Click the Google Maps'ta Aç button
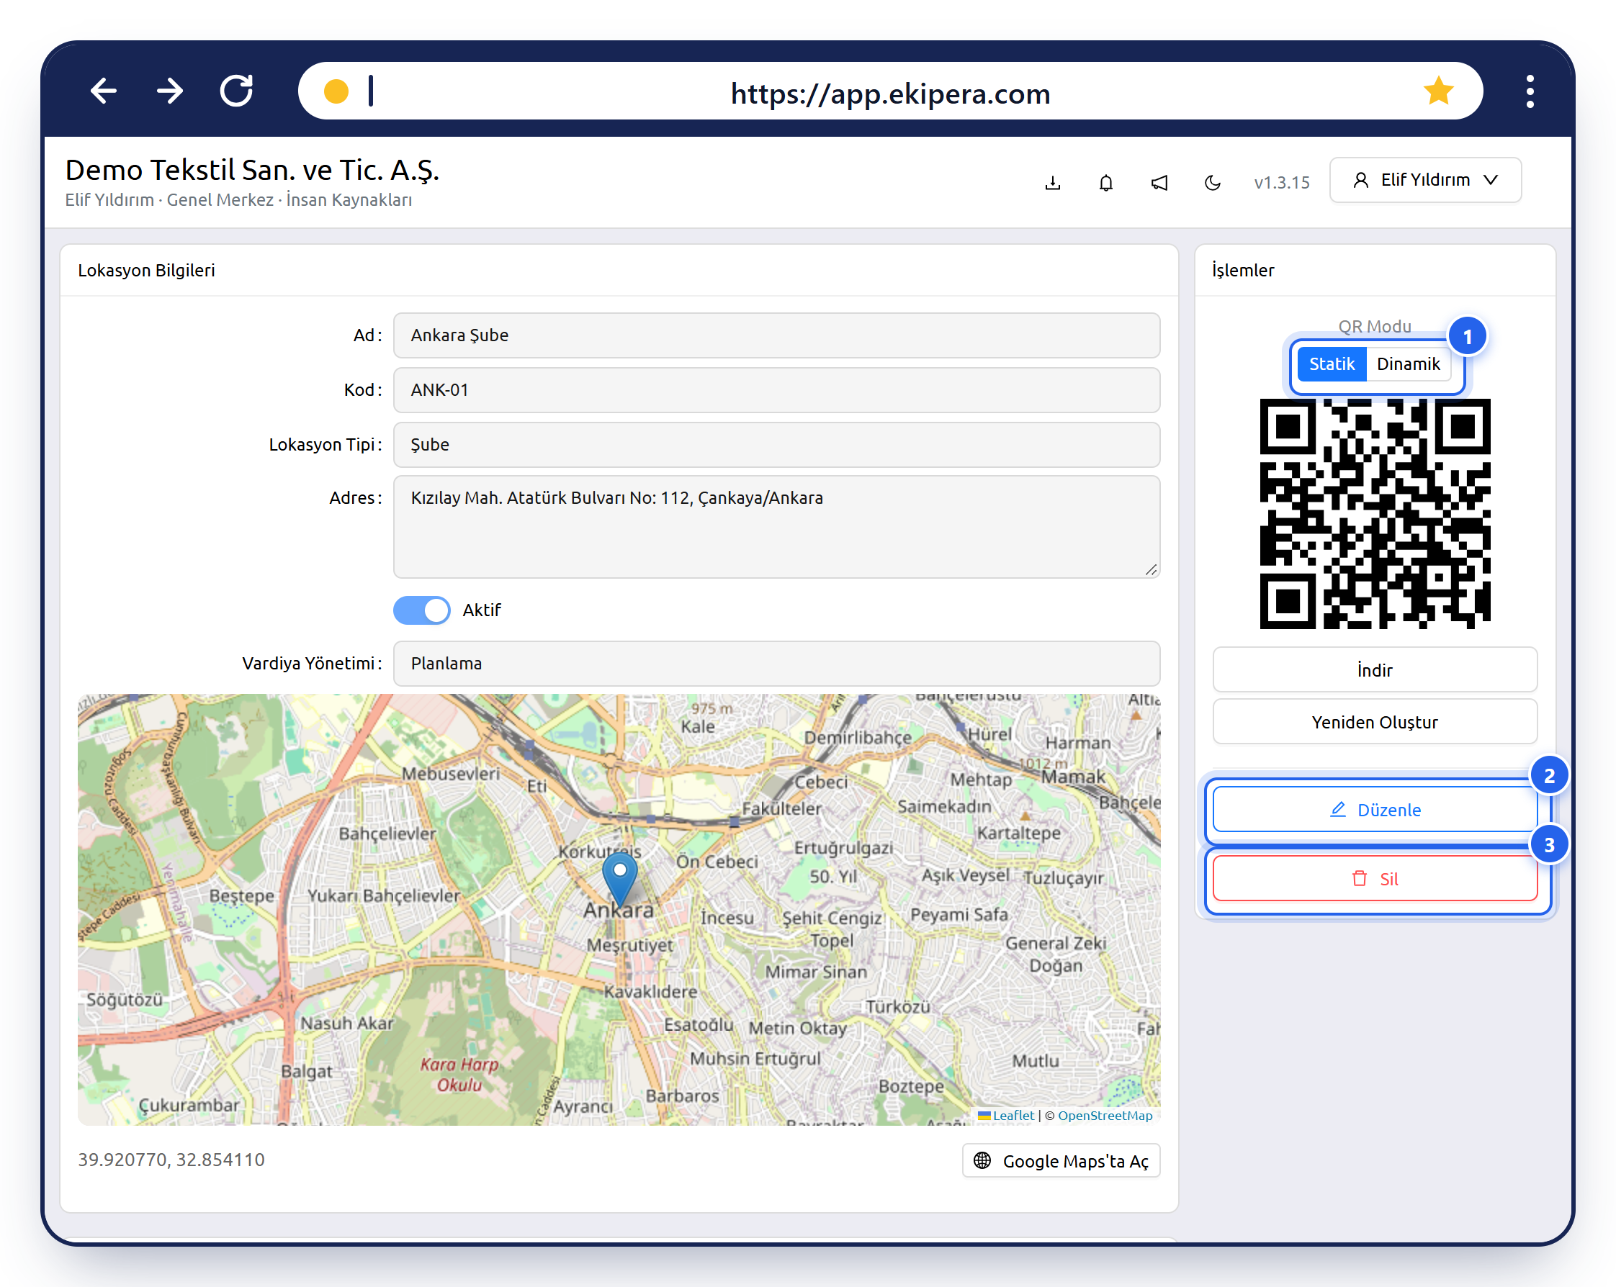Screen dimensions: 1616x1287 pyautogui.click(x=1061, y=1161)
